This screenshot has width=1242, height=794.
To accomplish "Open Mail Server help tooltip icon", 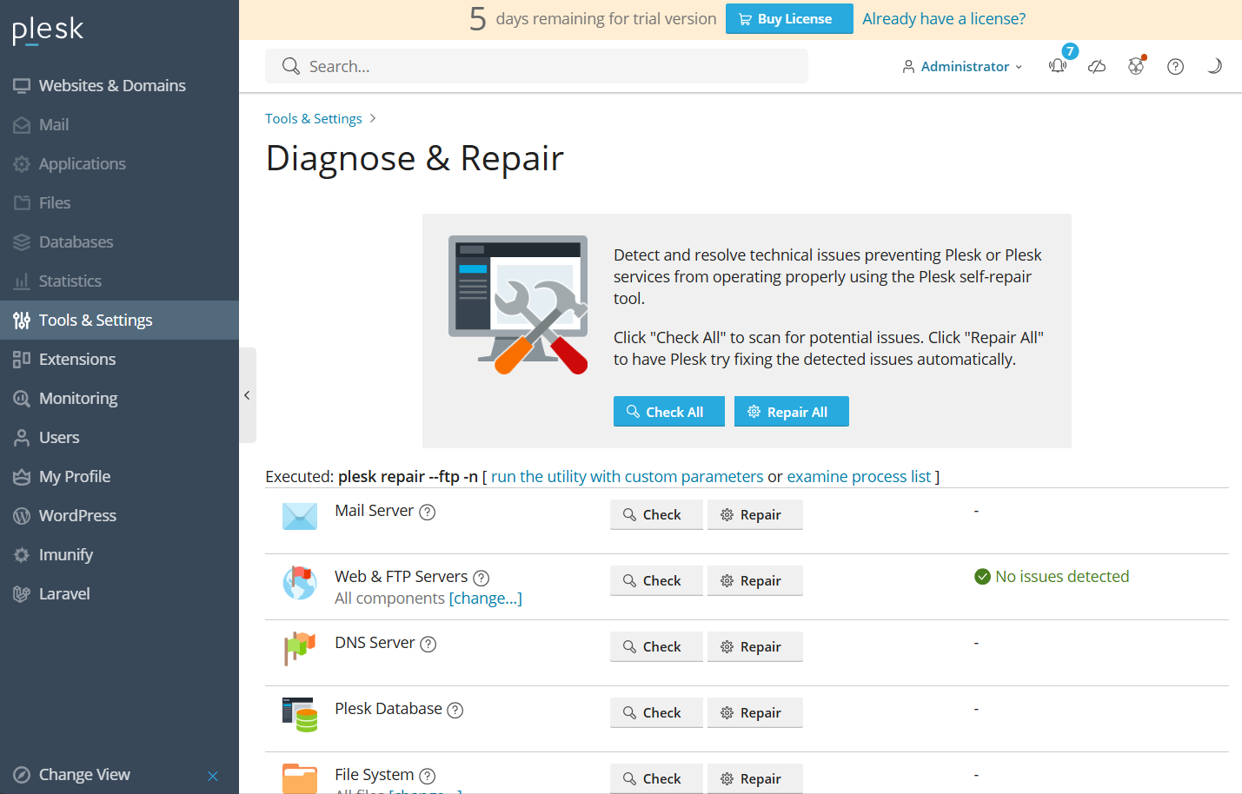I will [428, 512].
